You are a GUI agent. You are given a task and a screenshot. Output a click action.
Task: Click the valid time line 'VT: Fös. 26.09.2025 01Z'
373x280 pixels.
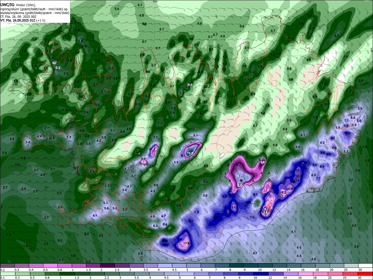click(18, 20)
